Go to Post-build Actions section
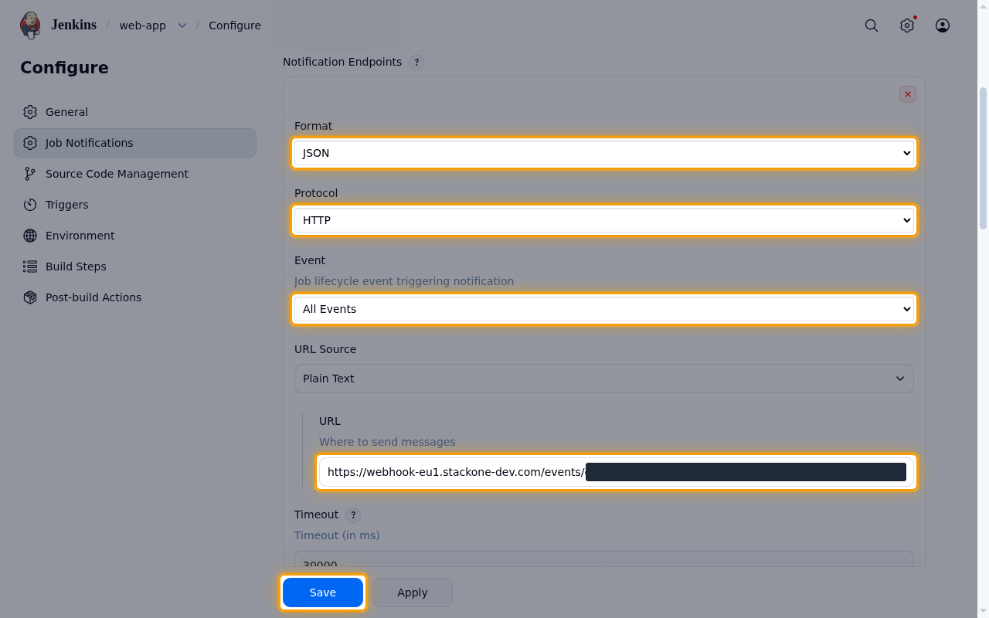The width and height of the screenshot is (989, 618). click(x=135, y=297)
